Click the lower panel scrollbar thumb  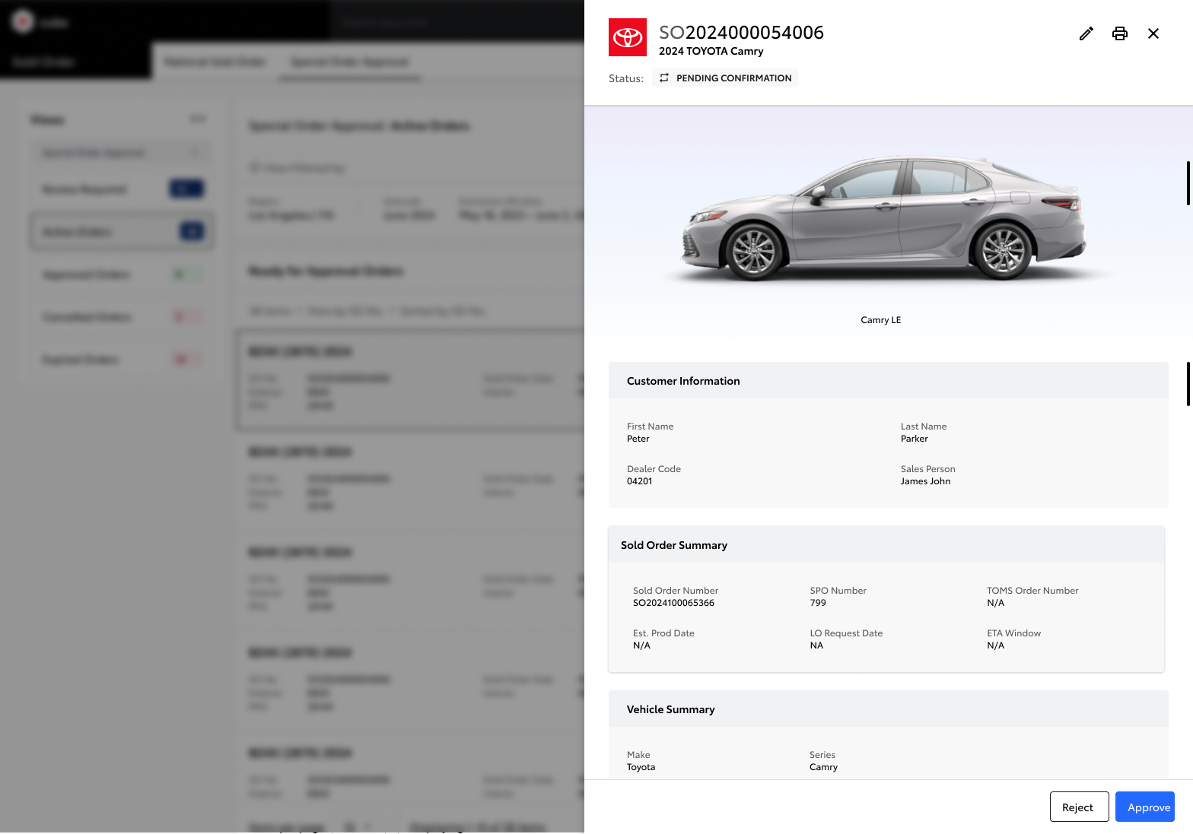(x=1188, y=384)
